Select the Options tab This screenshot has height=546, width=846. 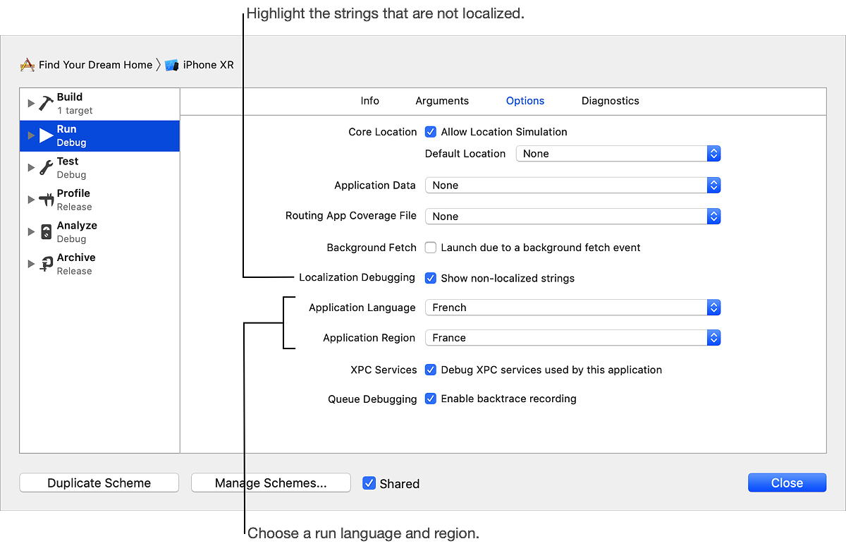point(525,101)
